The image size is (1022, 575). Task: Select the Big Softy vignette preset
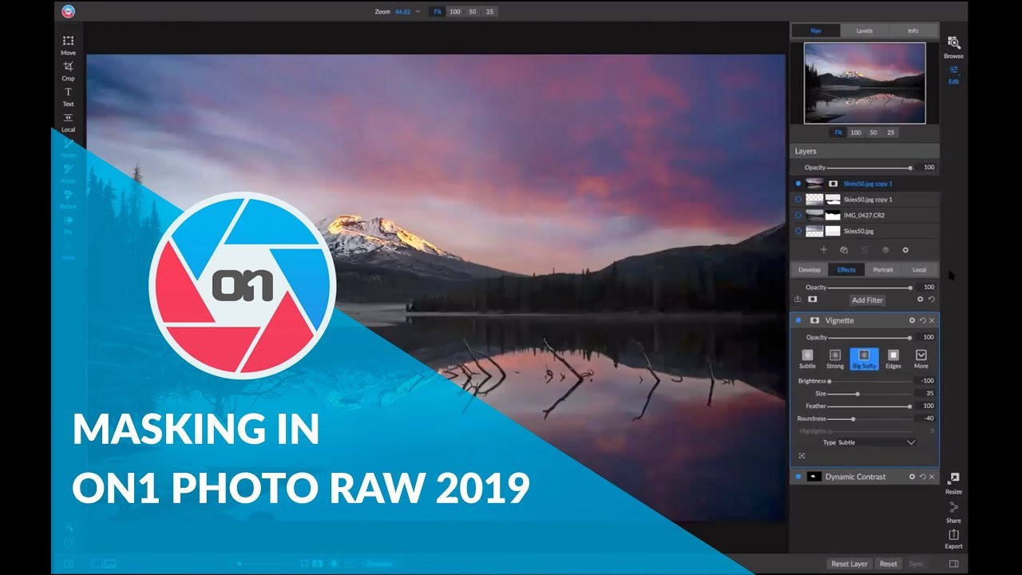[864, 359]
